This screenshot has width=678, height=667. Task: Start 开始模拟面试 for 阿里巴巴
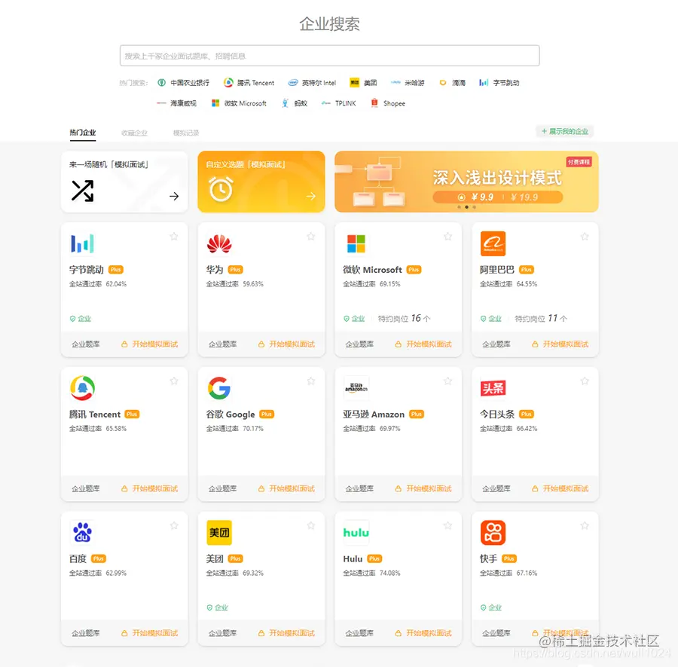560,344
